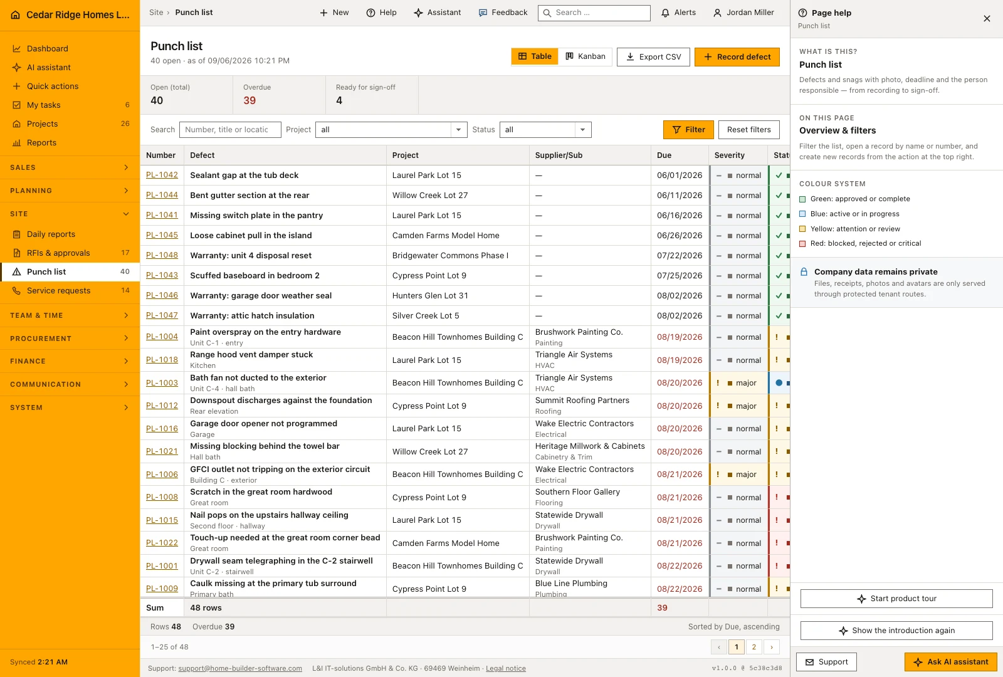This screenshot has height=677, width=1003.
Task: Sort by the Severity column header
Action: (x=738, y=155)
